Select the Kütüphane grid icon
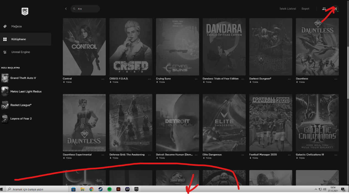The height and width of the screenshot is (194, 349). coord(5,39)
